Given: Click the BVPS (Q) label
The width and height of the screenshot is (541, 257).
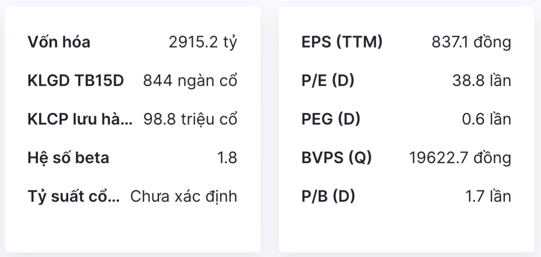Looking at the screenshot, I should 337,158.
